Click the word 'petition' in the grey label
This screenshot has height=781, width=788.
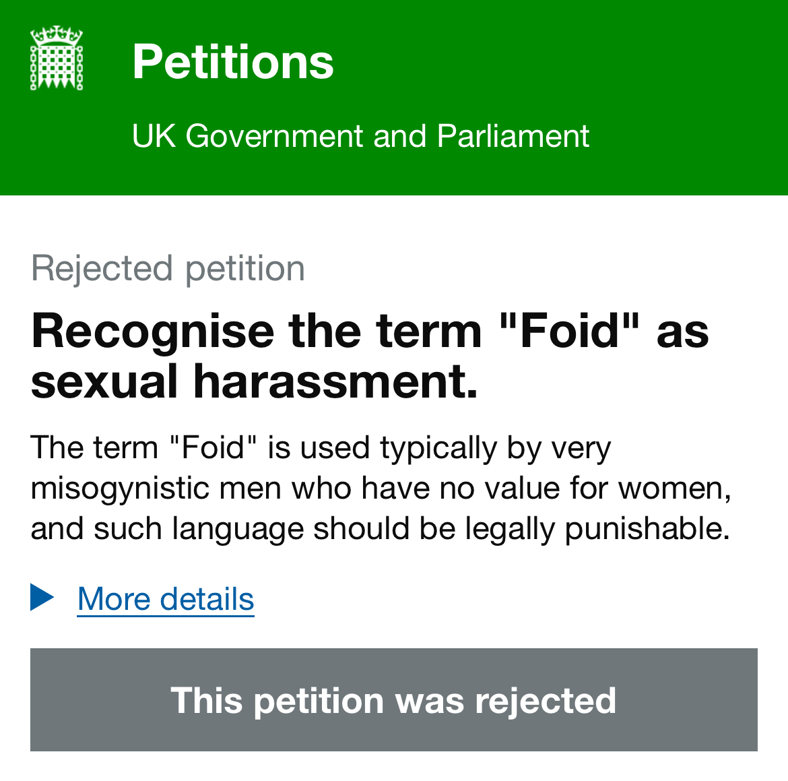click(x=244, y=268)
